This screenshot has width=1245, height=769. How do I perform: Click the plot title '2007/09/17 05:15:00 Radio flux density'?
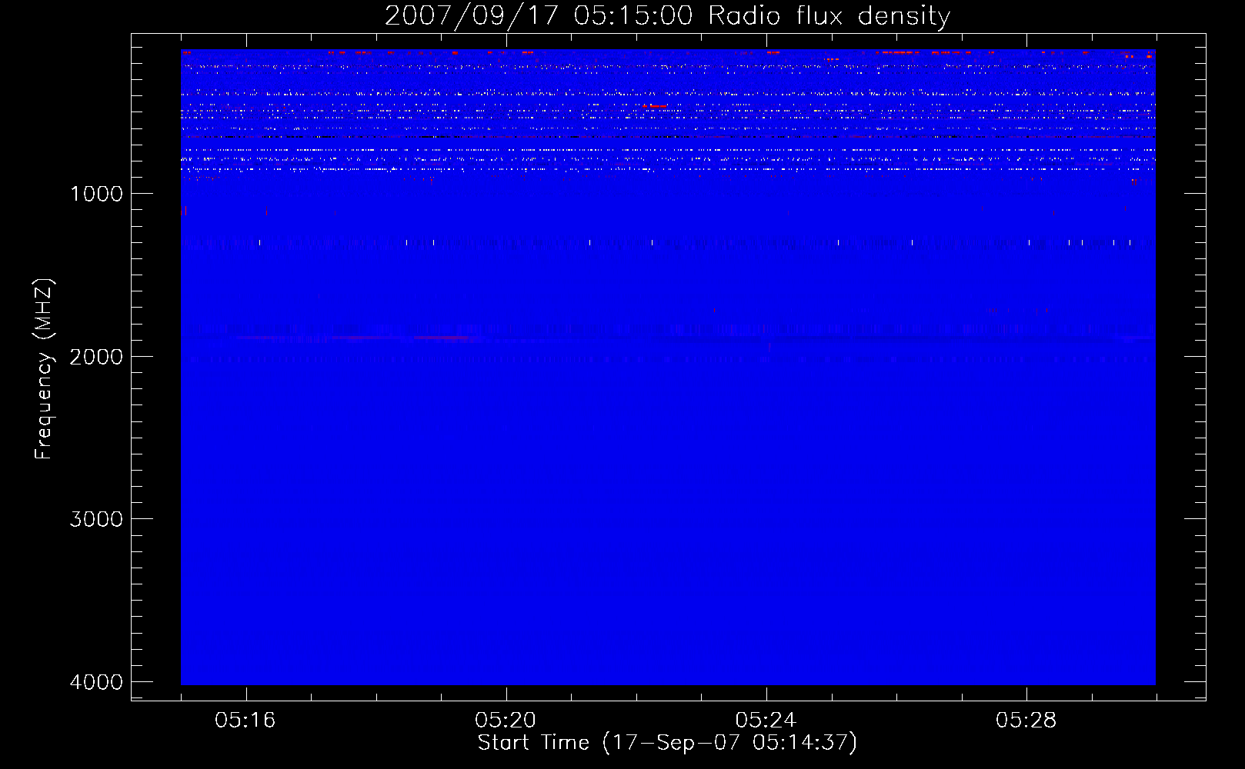pyautogui.click(x=667, y=16)
